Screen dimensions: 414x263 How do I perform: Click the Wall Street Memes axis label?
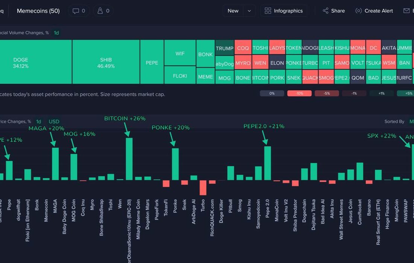tap(341, 219)
